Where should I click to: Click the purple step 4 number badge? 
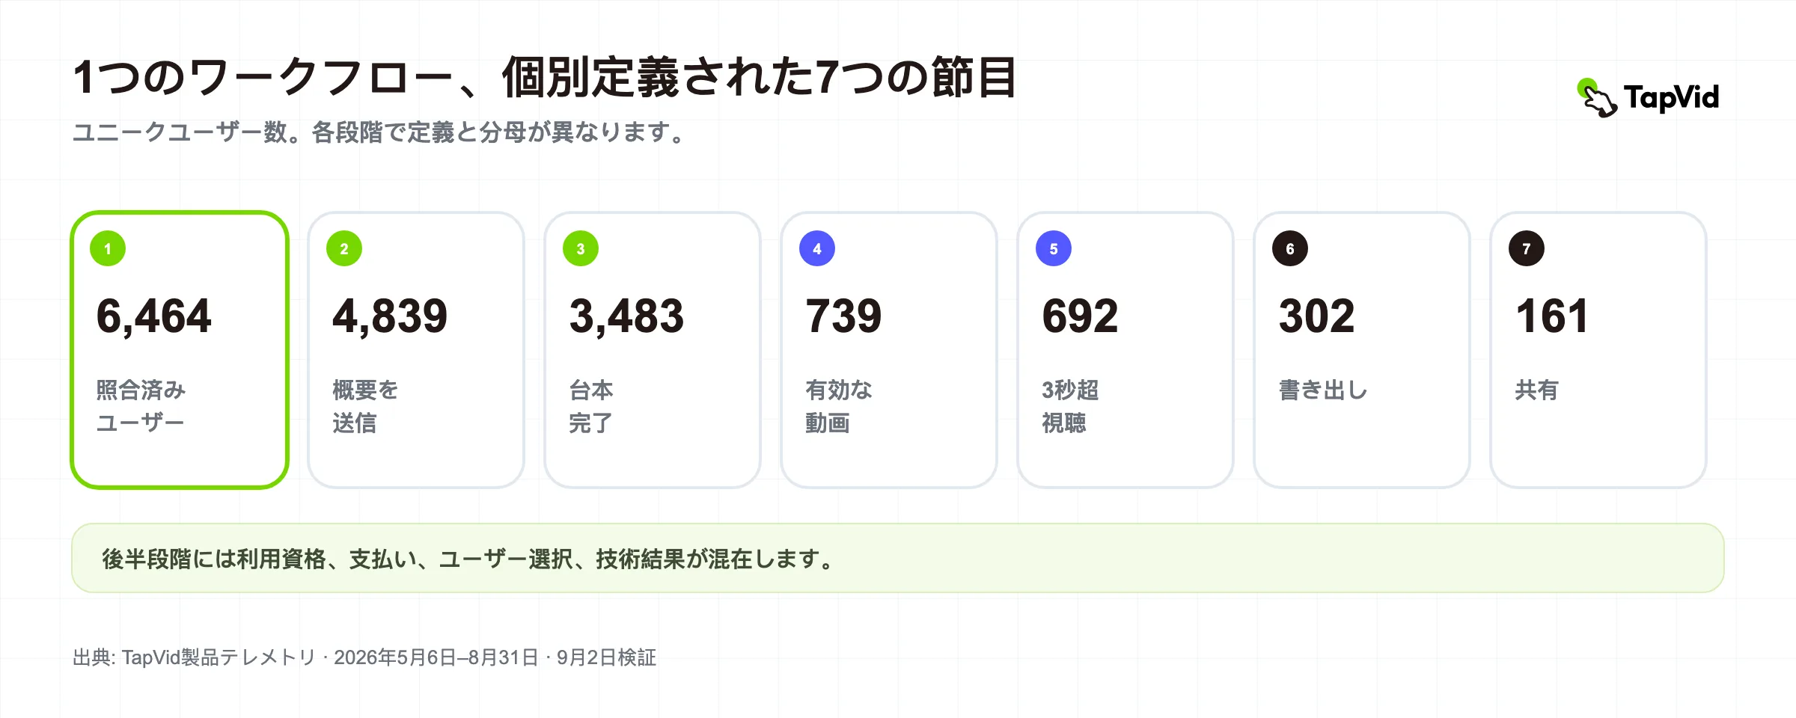click(x=817, y=248)
